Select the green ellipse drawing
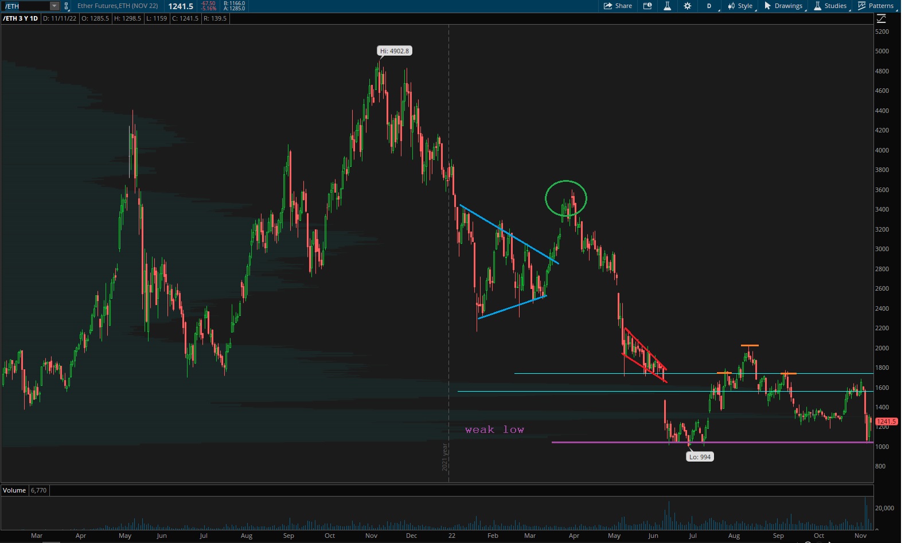 566,198
